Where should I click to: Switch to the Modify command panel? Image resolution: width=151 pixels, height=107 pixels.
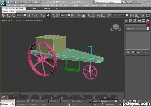(130, 21)
